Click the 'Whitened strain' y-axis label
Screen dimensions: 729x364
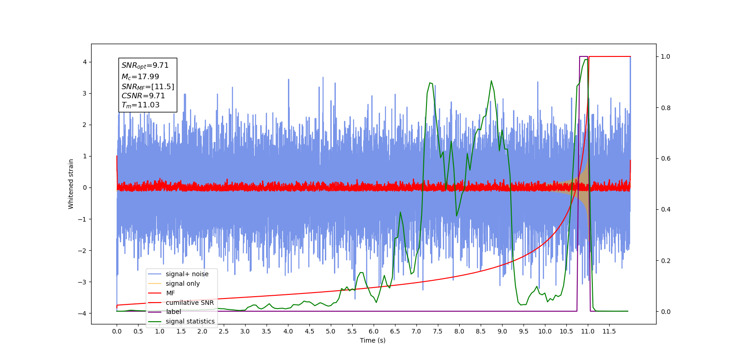coord(71,184)
